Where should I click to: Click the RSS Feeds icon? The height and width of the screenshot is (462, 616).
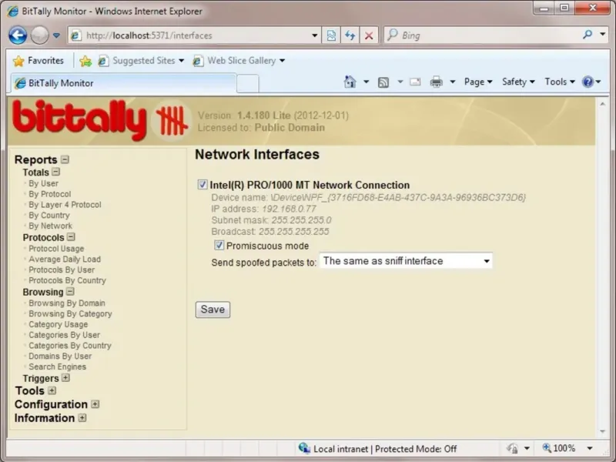coord(383,82)
